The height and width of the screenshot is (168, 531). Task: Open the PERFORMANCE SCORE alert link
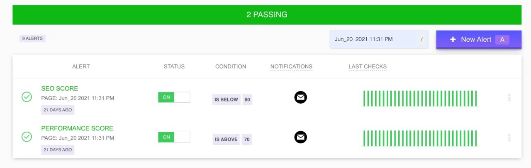click(77, 128)
